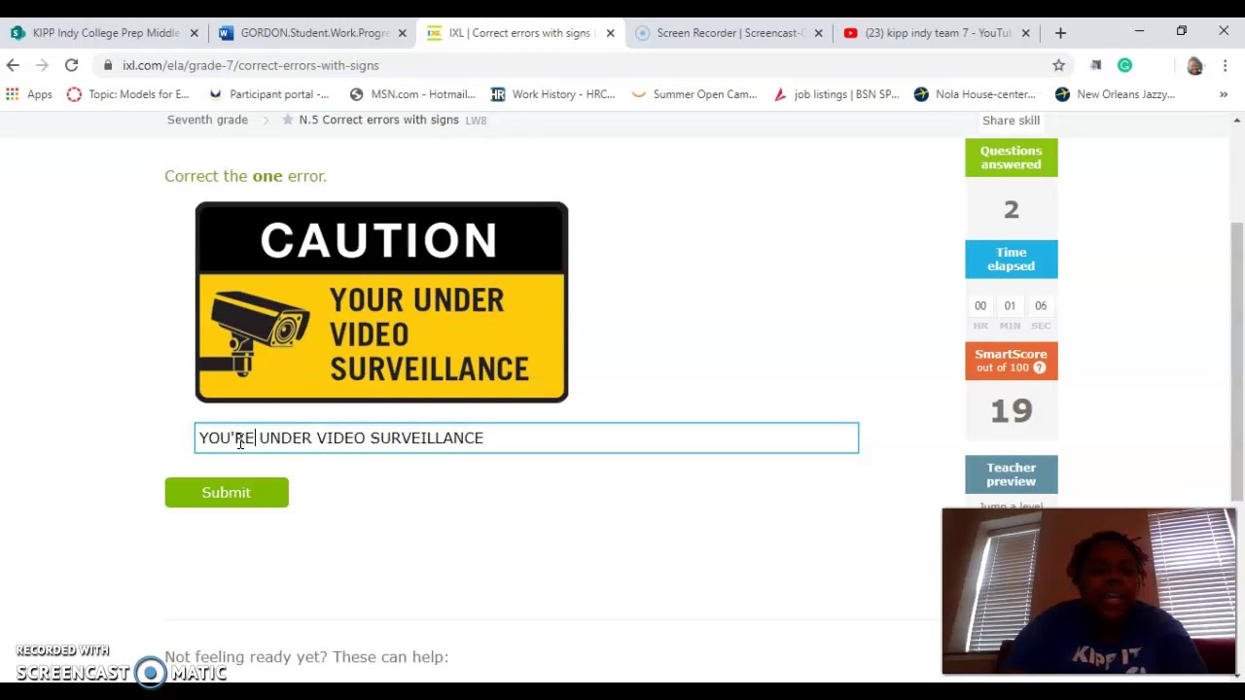1245x700 pixels.
Task: Click the N.5 Correct errors with signs breadcrumb
Action: click(x=378, y=120)
